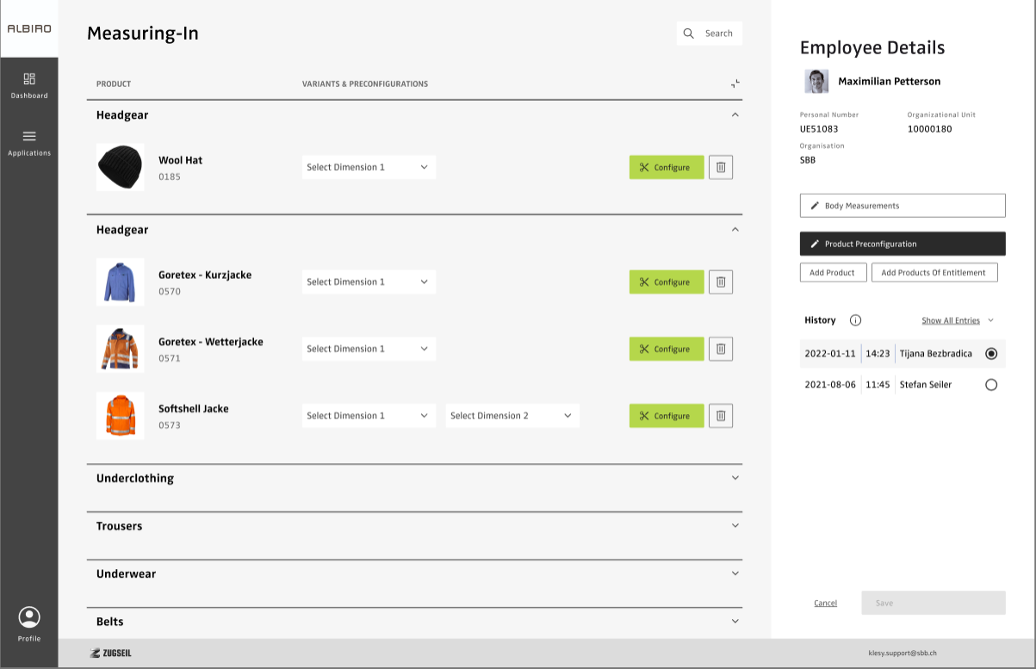Viewport: 1036px width, 669px height.
Task: Click the History info icon
Action: [x=855, y=320]
